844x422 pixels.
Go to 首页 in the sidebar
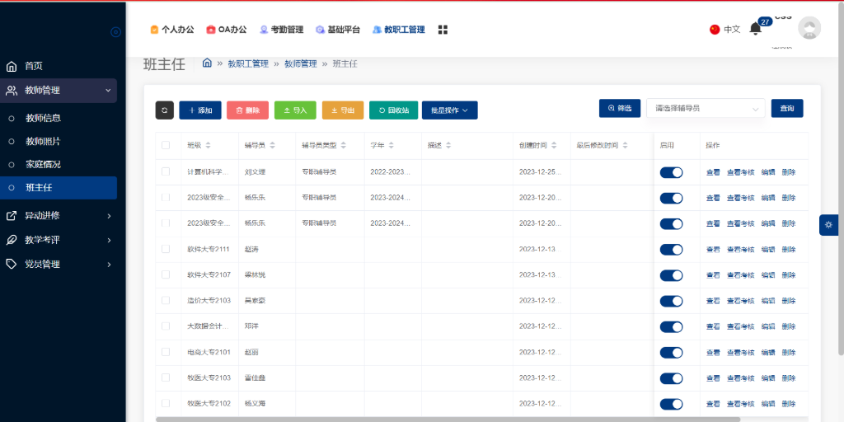point(34,67)
